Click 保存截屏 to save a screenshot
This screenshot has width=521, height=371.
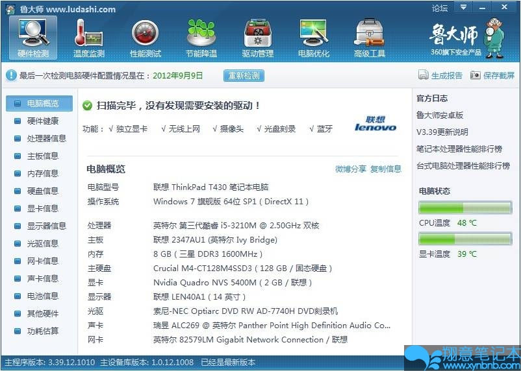click(x=492, y=75)
